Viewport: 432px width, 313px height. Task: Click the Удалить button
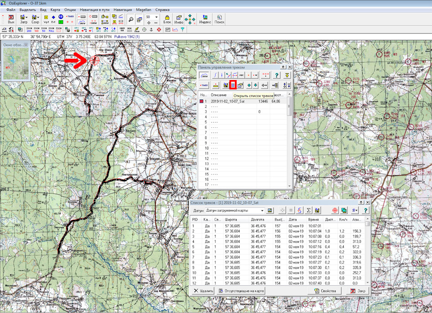[203, 291]
